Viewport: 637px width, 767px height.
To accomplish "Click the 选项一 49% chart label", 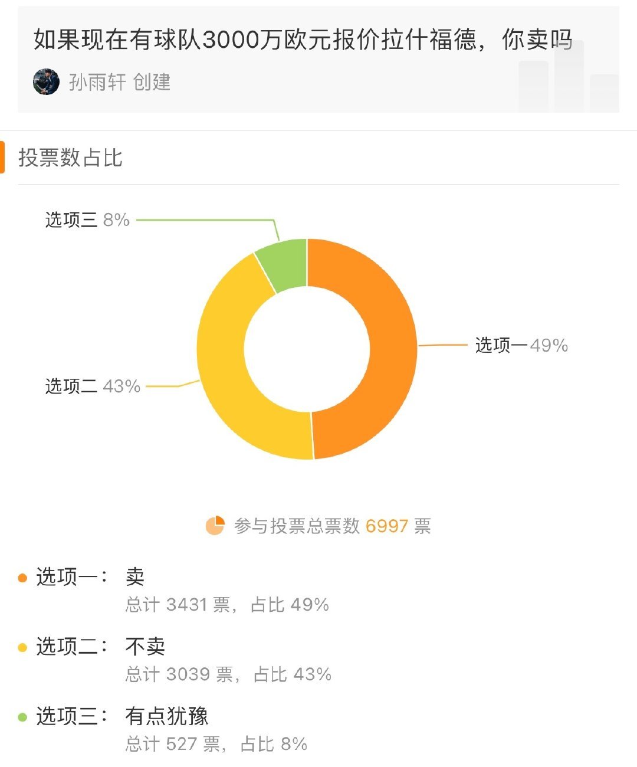I will (x=521, y=345).
